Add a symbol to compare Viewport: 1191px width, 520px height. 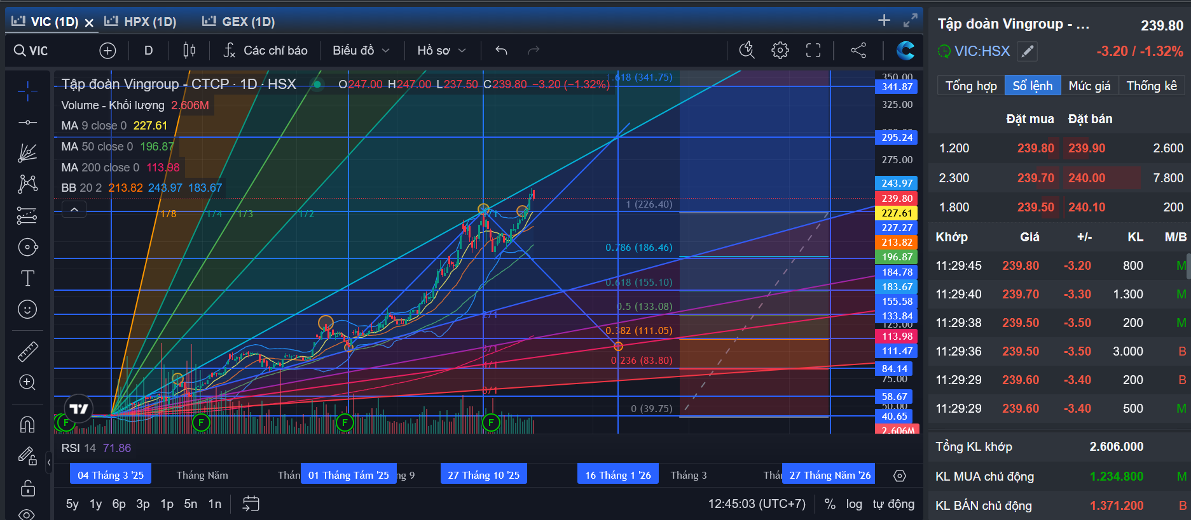pyautogui.click(x=108, y=51)
